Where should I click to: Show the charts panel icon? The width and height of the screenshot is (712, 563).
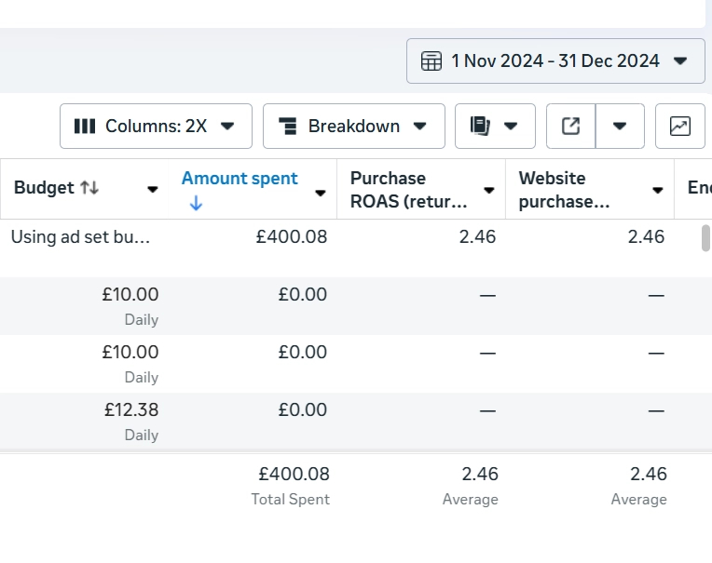tap(680, 126)
